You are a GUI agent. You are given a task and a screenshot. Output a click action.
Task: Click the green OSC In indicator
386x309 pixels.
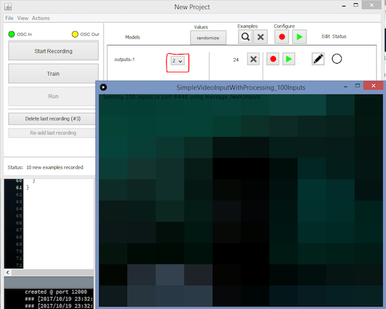[x=12, y=33]
